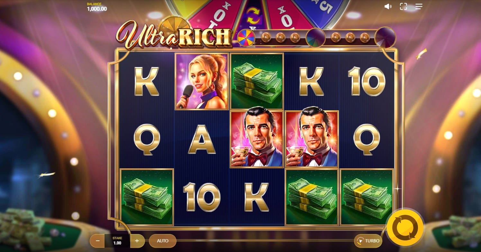Image resolution: width=481 pixels, height=252 pixels.
Task: Mute the game sound with speaker icon
Action: click(x=388, y=6)
